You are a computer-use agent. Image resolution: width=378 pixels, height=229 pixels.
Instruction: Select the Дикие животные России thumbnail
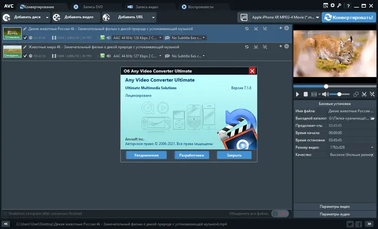(x=12, y=33)
